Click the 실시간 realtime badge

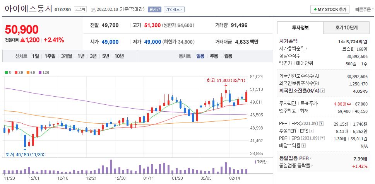(154, 9)
